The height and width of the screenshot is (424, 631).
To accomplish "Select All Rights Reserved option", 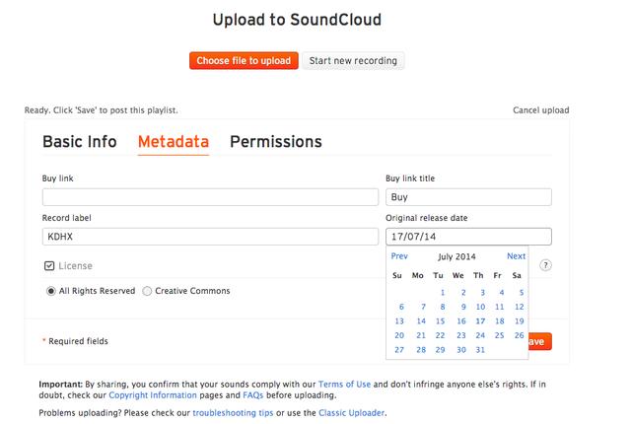I will [x=52, y=291].
